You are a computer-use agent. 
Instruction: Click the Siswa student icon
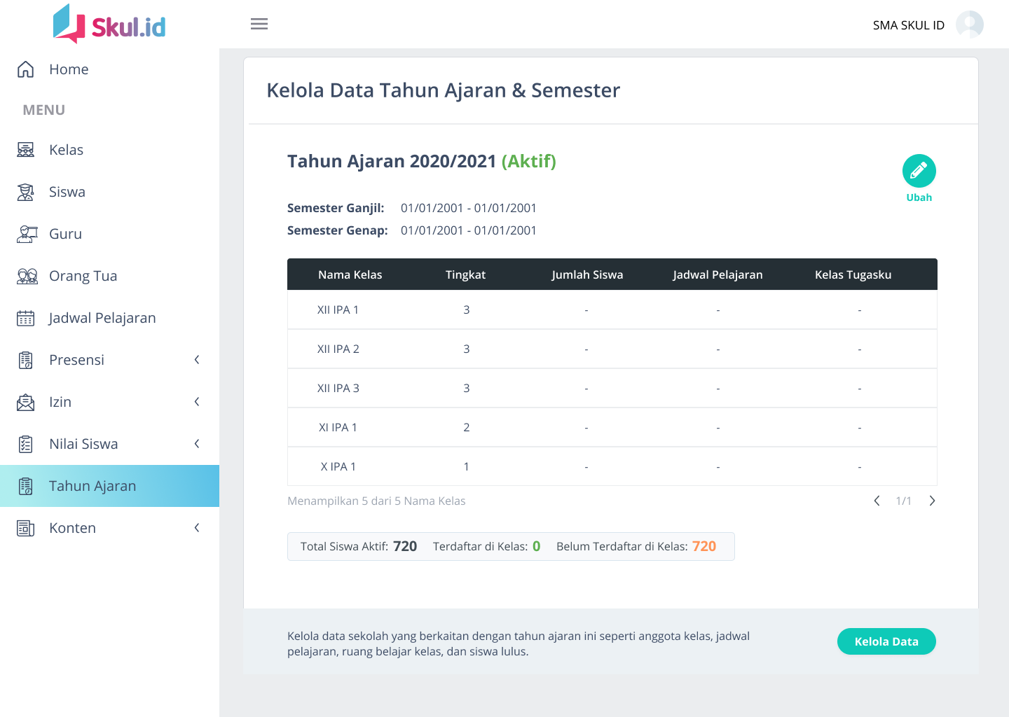[x=26, y=192]
